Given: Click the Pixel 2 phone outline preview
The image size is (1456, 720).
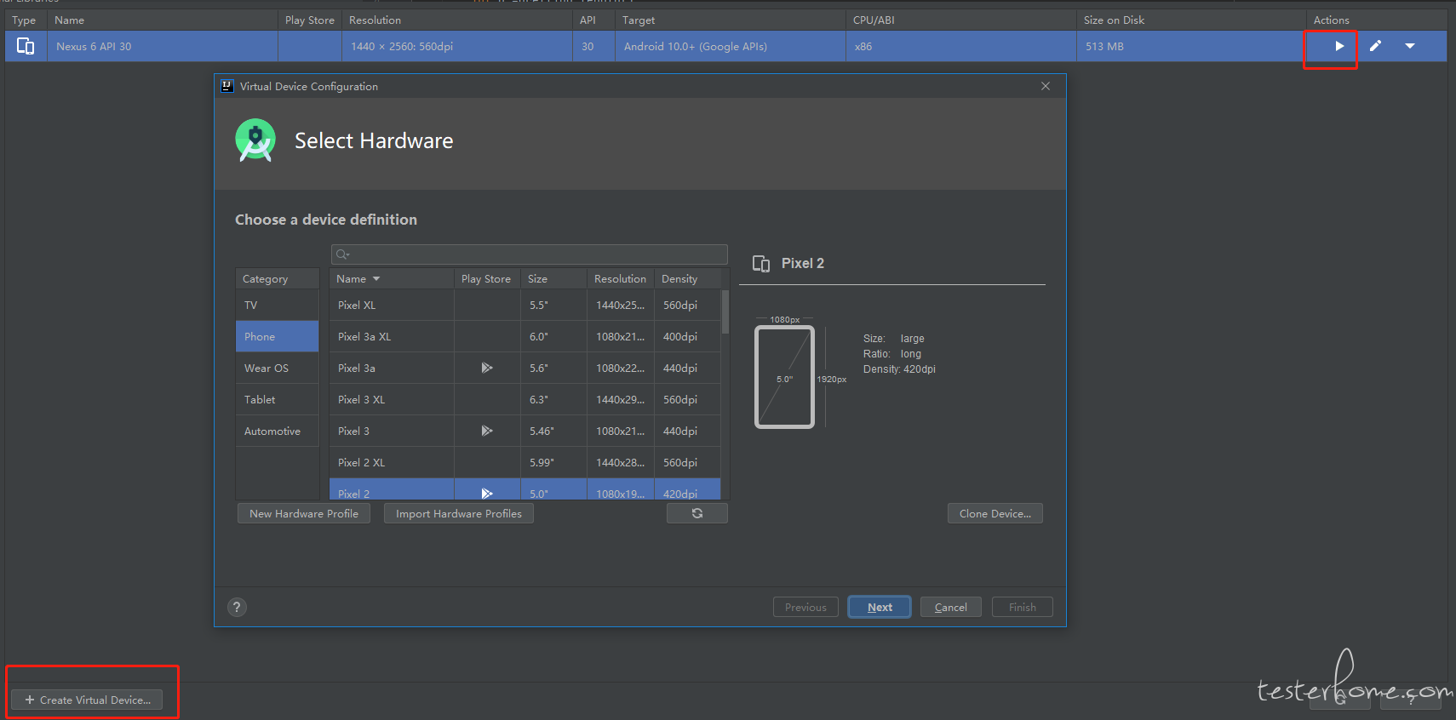Looking at the screenshot, I should pos(784,377).
